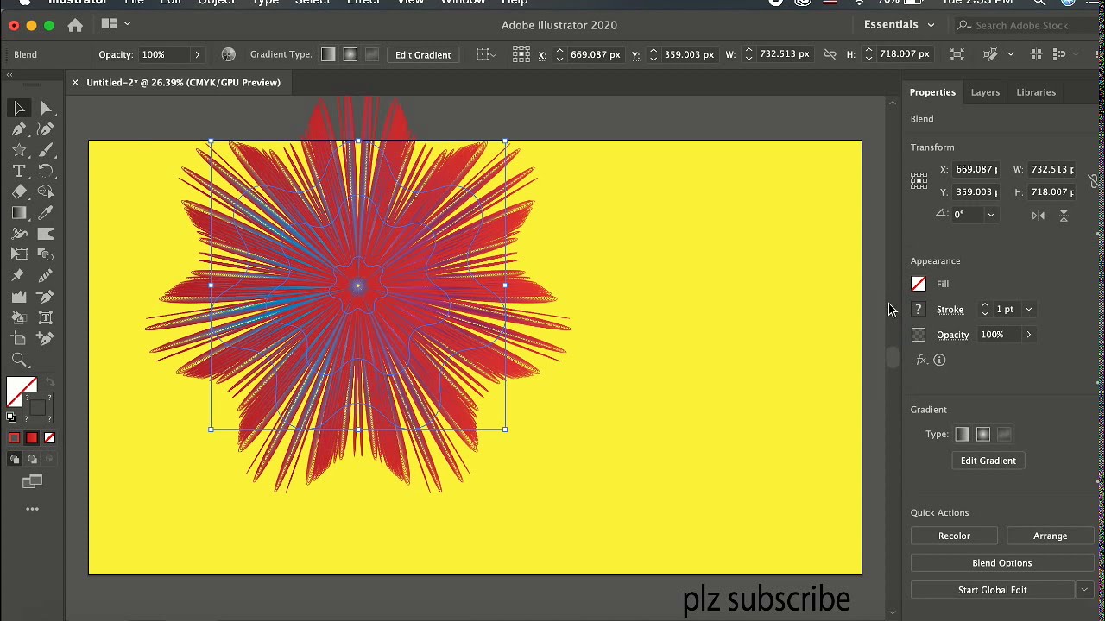Open the Stroke weight dropdown
Viewport: 1105px width, 621px height.
pyautogui.click(x=1028, y=309)
